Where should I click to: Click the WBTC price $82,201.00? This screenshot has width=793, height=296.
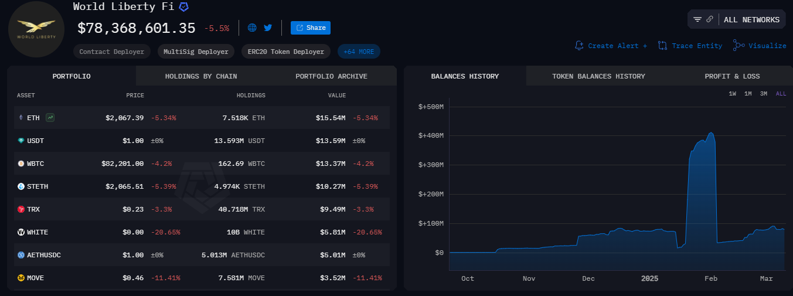122,164
